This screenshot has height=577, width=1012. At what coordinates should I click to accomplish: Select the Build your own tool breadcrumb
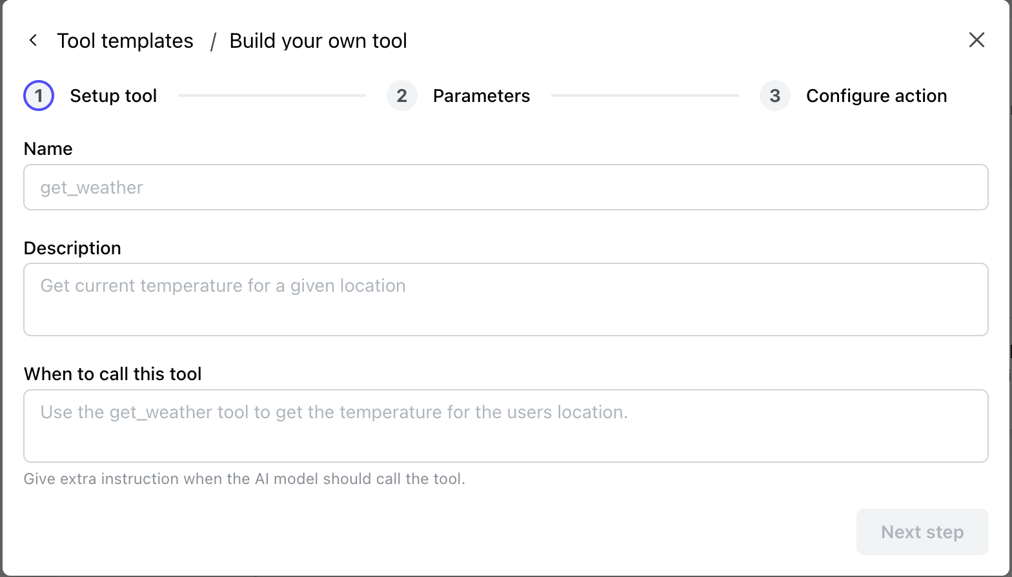tap(318, 41)
